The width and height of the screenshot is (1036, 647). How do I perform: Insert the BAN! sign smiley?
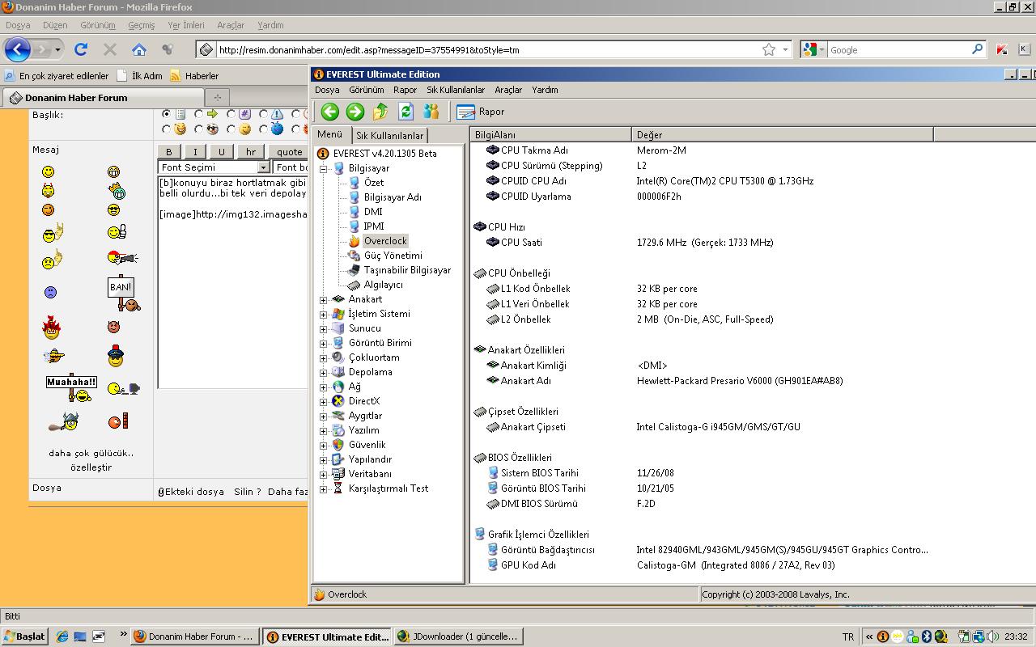123,294
